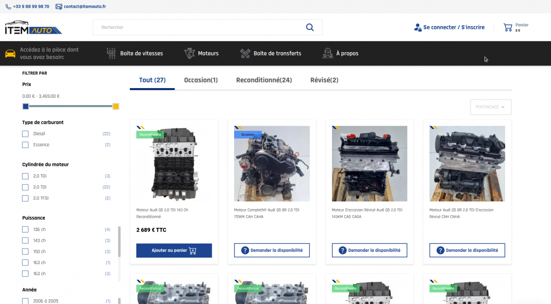Open the Boîte de vitesses menu
The height and width of the screenshot is (304, 551).
(x=141, y=54)
